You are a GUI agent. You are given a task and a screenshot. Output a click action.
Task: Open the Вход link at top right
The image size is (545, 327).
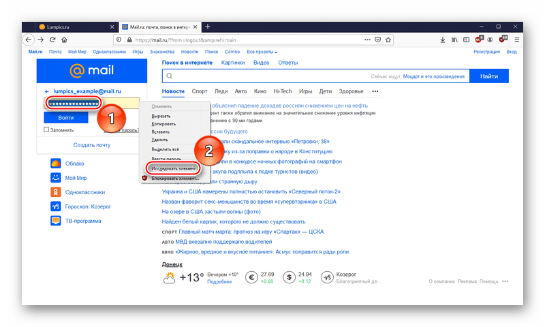coord(512,52)
